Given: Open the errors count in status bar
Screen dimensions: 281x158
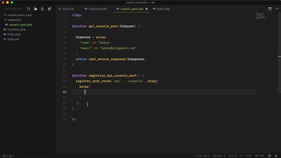Looking at the screenshot, I should [5, 156].
